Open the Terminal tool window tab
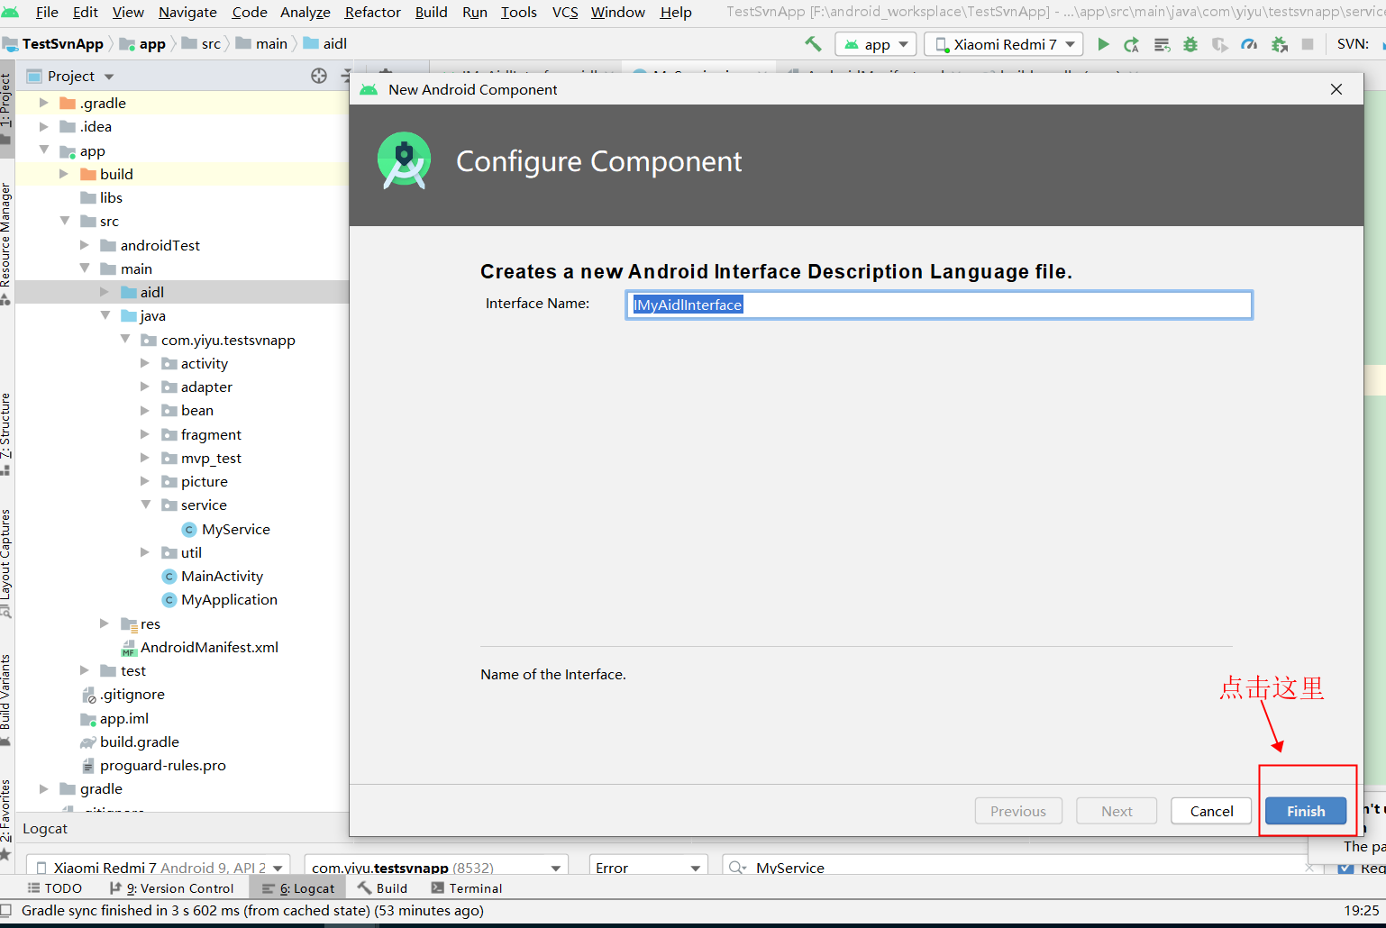The height and width of the screenshot is (928, 1386). (467, 888)
